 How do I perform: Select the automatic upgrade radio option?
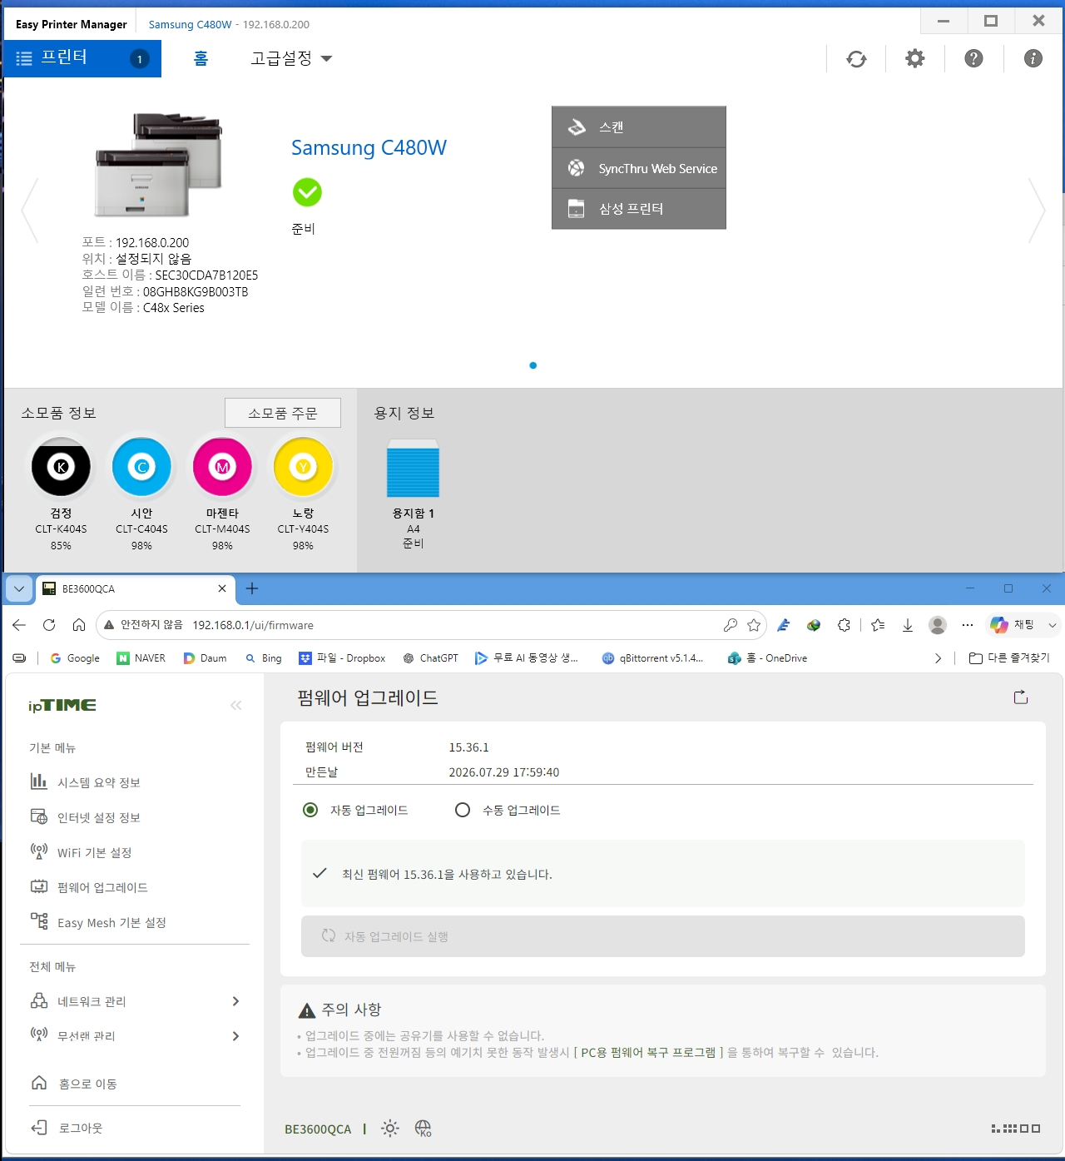point(310,810)
